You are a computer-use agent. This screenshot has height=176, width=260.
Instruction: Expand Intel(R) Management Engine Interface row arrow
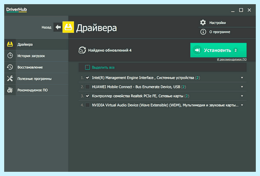coord(242,78)
